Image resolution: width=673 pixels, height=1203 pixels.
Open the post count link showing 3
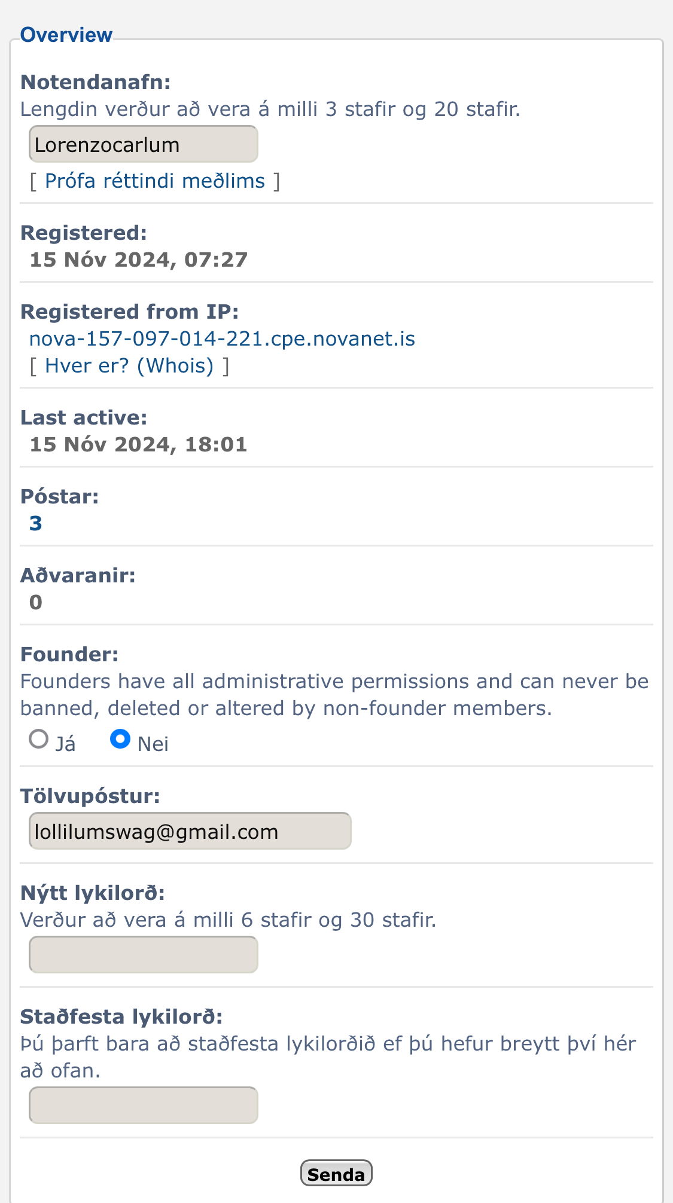[36, 523]
